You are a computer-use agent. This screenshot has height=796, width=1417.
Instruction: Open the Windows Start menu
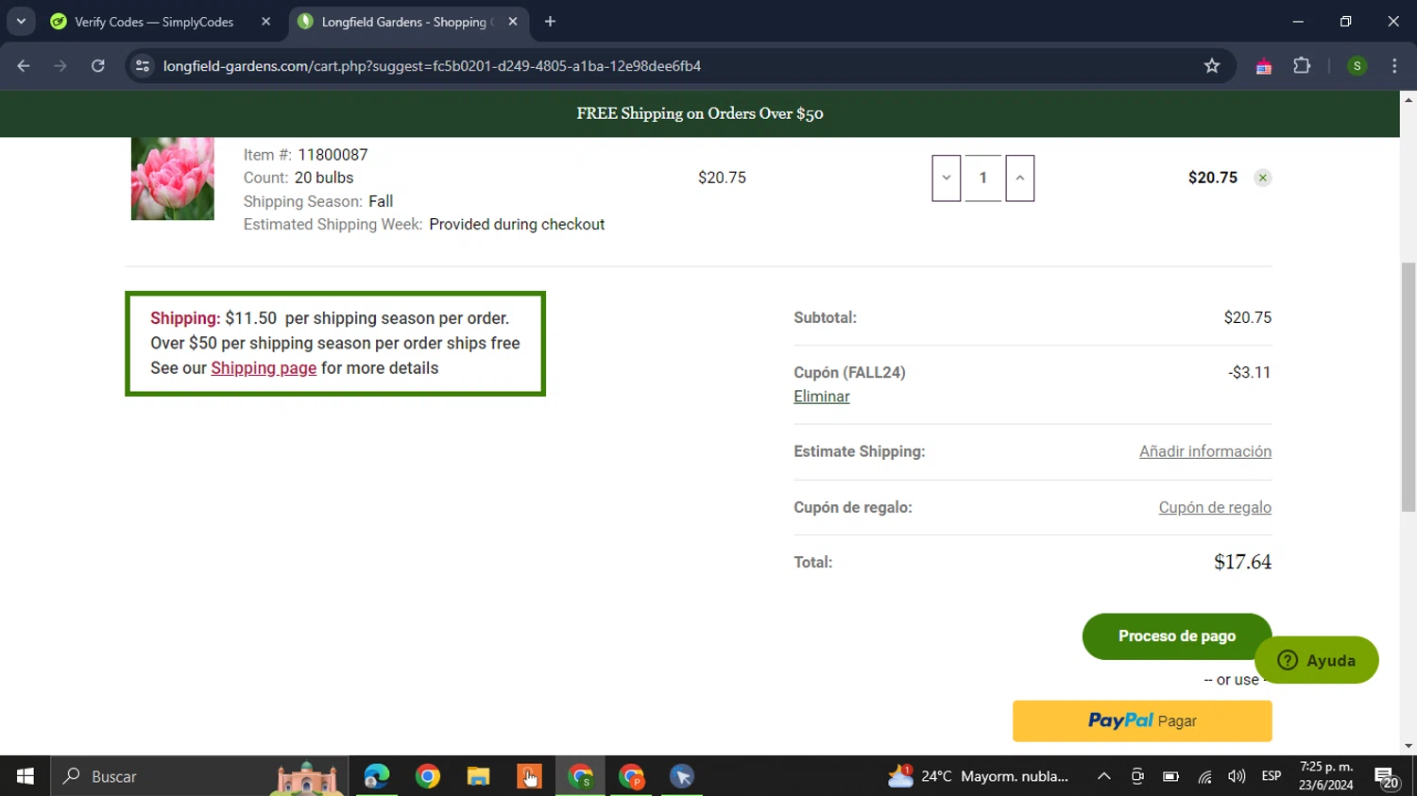click(26, 776)
